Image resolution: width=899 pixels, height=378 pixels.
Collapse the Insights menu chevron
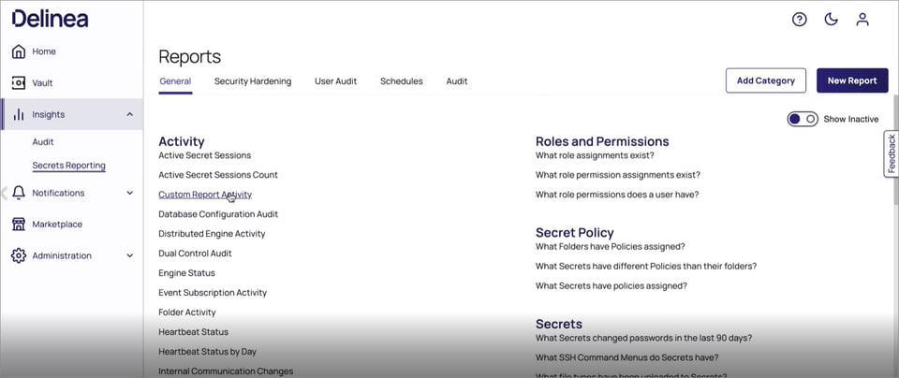point(129,114)
